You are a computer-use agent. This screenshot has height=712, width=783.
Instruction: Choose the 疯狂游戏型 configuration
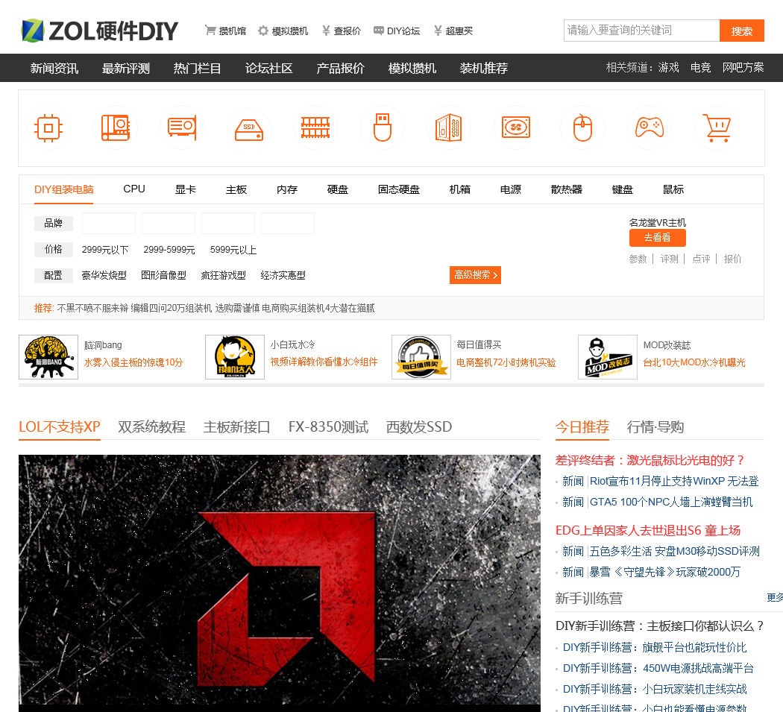pyautogui.click(x=223, y=275)
